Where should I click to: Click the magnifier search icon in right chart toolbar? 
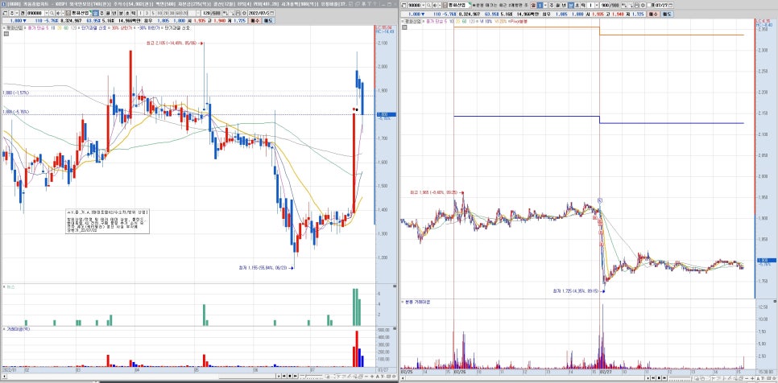tap(429, 5)
